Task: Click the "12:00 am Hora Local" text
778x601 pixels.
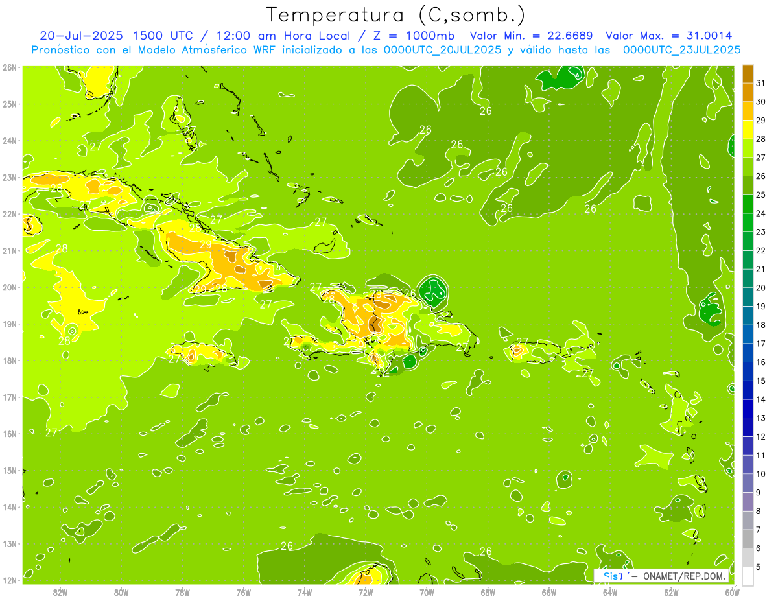Action: (x=283, y=36)
